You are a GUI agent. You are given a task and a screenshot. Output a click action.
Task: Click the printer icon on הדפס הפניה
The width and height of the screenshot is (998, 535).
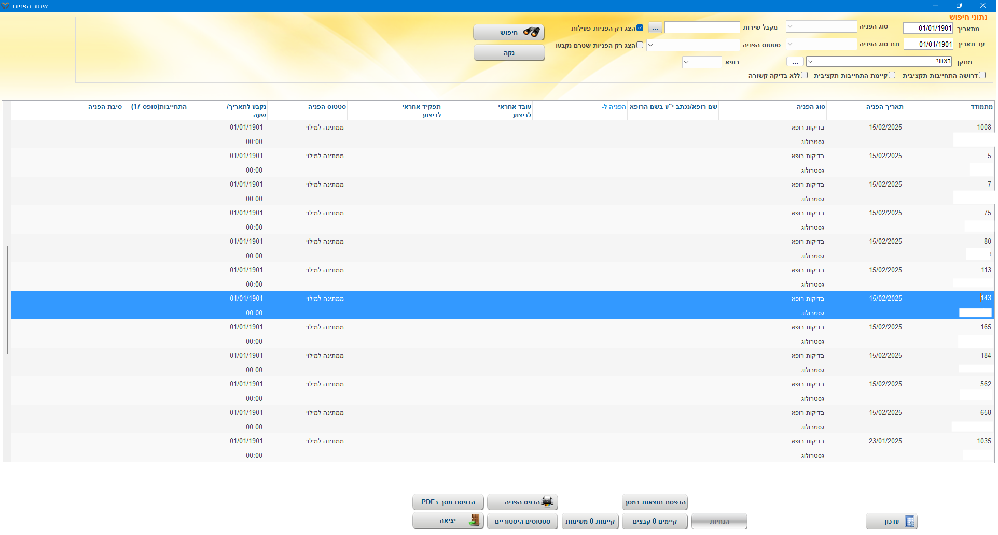tap(547, 502)
